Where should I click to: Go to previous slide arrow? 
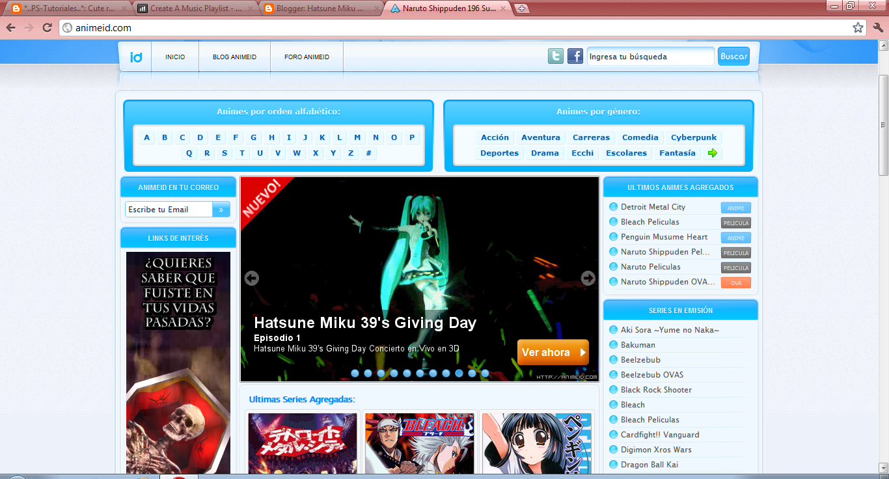[252, 279]
